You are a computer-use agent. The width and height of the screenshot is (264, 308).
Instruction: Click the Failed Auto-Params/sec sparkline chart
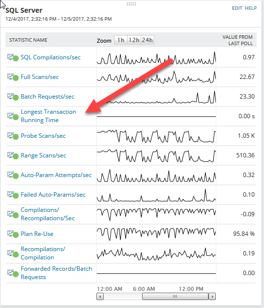156,195
